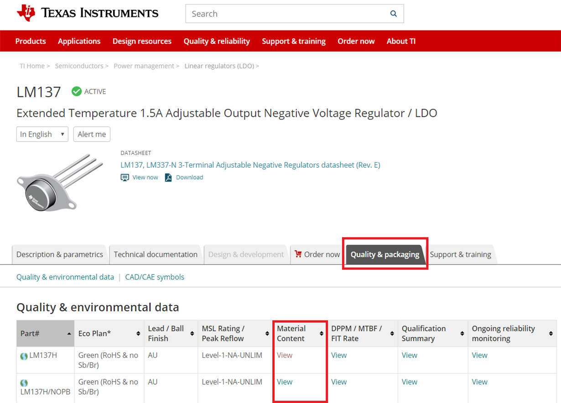This screenshot has width=561, height=403.
Task: Sort by Qualification Summary arrows
Action: [x=462, y=334]
